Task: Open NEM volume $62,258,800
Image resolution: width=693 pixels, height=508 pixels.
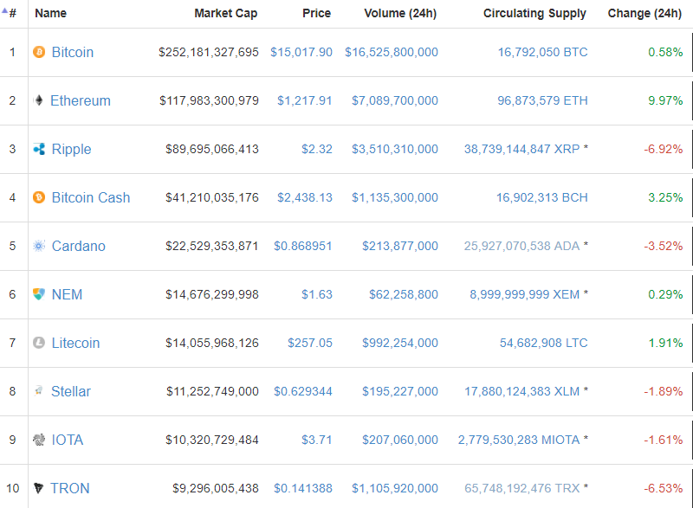Action: click(x=404, y=294)
